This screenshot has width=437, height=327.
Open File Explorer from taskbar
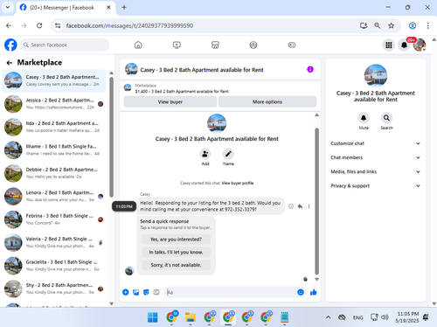[191, 317]
